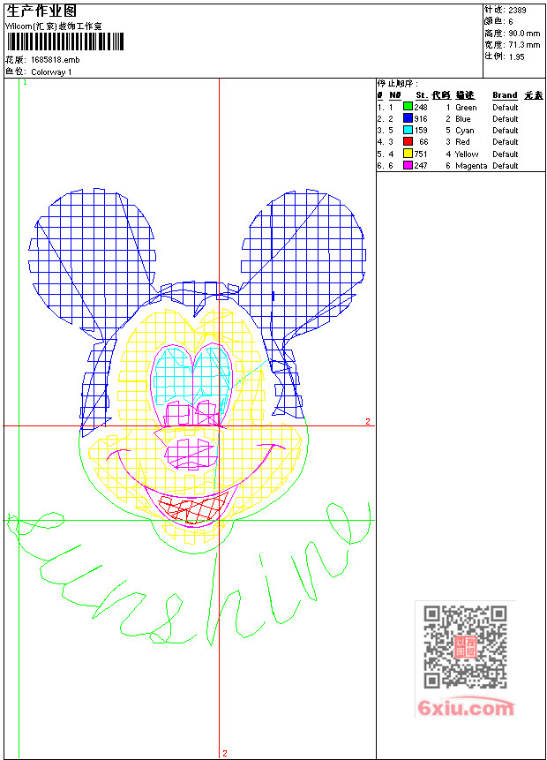Viewport: 547px width, 760px height.
Task: Click the blue color swatch in row 2
Action: click(x=408, y=118)
